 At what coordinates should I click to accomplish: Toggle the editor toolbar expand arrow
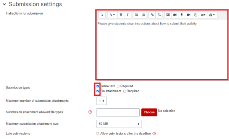point(102,15)
